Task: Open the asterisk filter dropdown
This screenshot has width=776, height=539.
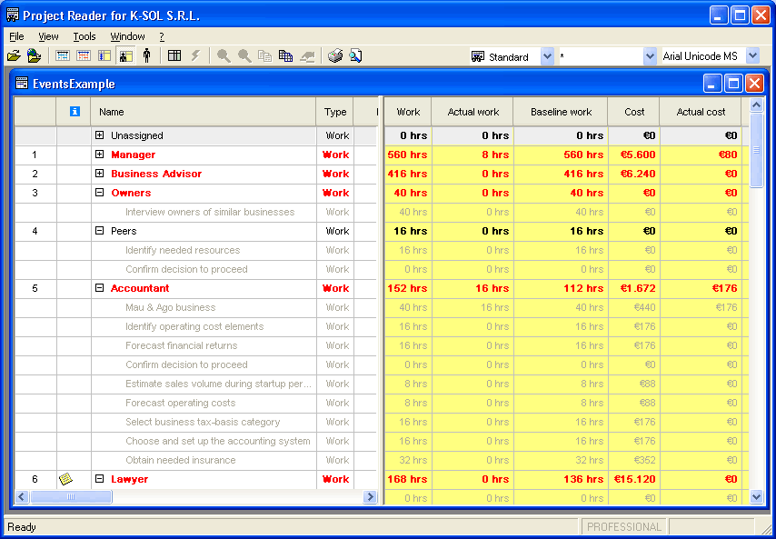Action: tap(650, 56)
